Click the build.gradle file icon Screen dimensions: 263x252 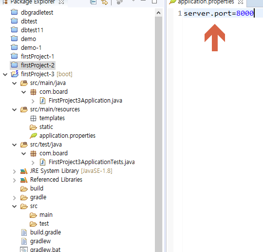point(24,232)
